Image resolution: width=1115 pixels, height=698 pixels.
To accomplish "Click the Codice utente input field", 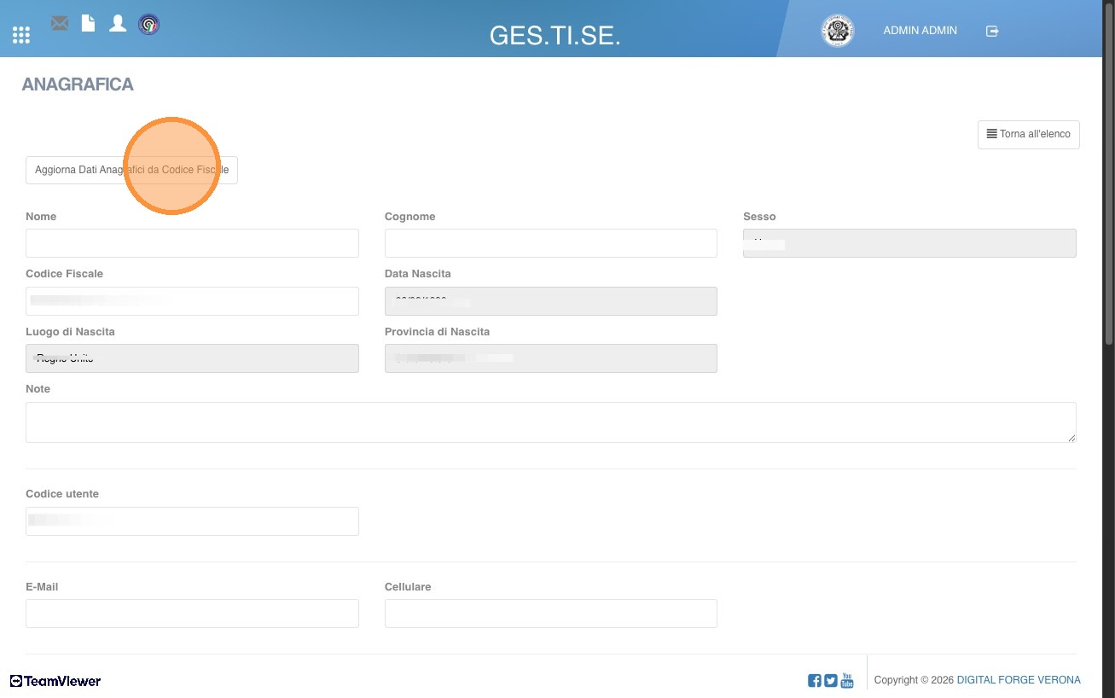I will tap(192, 521).
